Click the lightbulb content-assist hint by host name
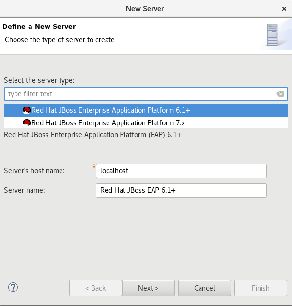Viewport: 292px width, 306px height. pos(94,166)
